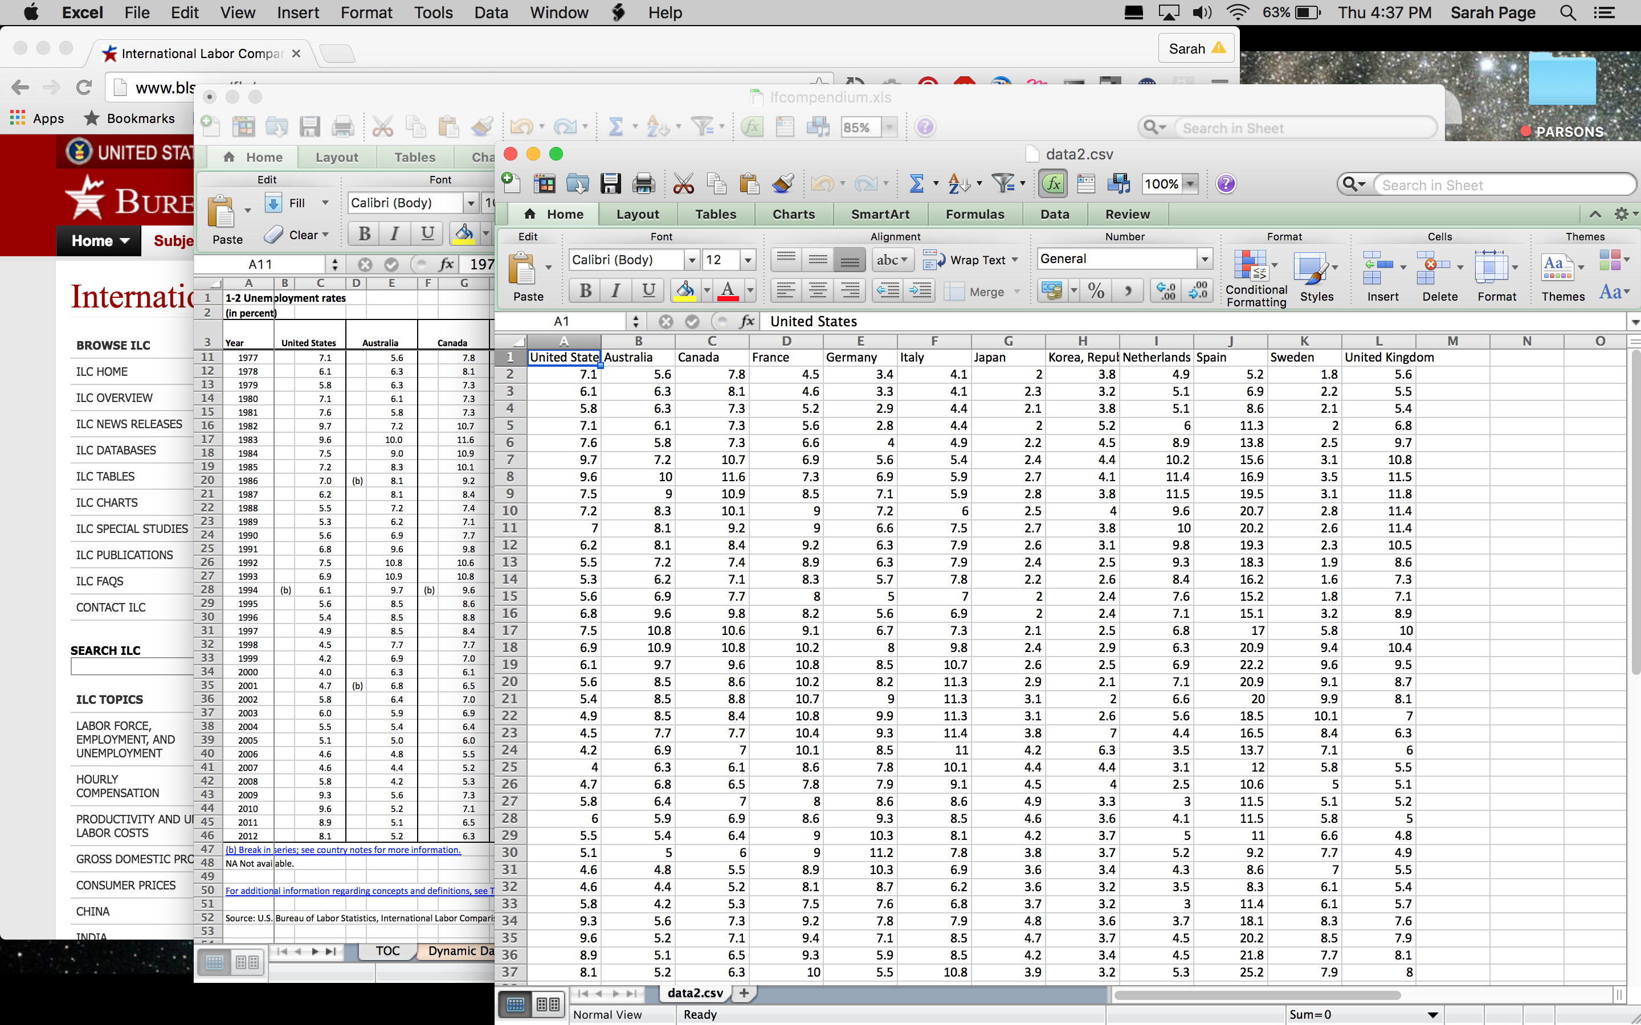The width and height of the screenshot is (1641, 1025).
Task: Switch to the Formulas ribbon tab
Action: pyautogui.click(x=975, y=214)
